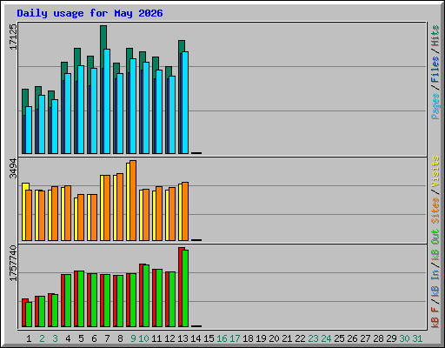
Task: Click the 'Sites' legend label
Action: [x=435, y=211]
